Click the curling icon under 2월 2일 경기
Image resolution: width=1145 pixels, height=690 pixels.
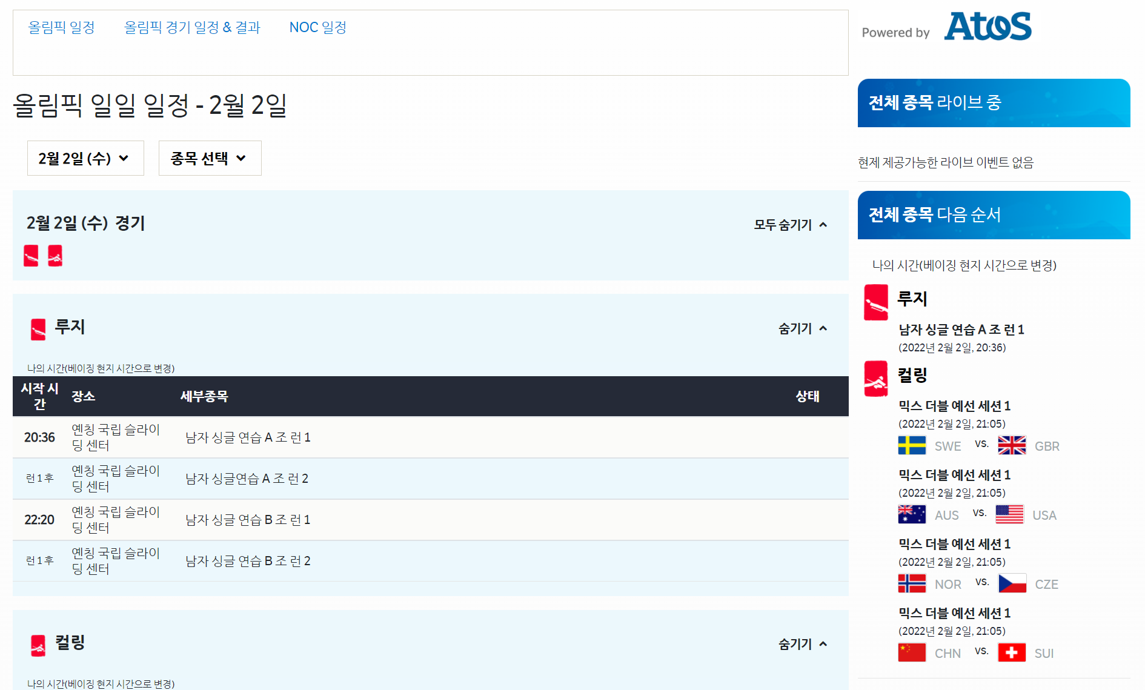coord(55,256)
